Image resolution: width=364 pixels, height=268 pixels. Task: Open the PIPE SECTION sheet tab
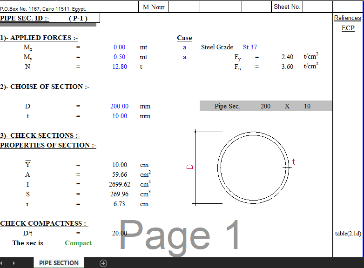point(59,263)
